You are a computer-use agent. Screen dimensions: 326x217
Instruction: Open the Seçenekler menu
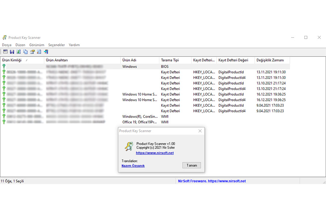pyautogui.click(x=57, y=45)
